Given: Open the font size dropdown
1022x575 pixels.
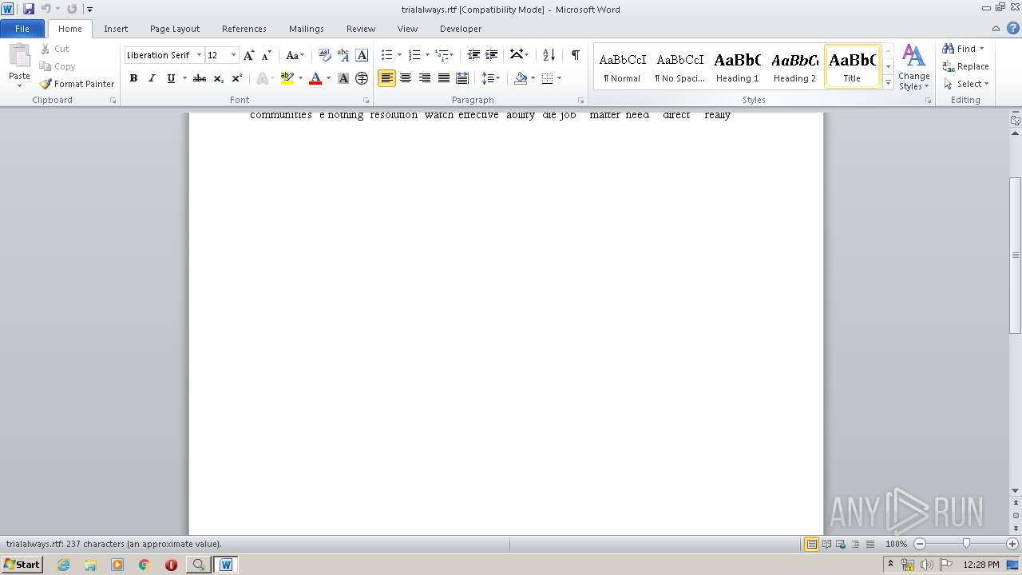Looking at the screenshot, I should click(x=233, y=55).
